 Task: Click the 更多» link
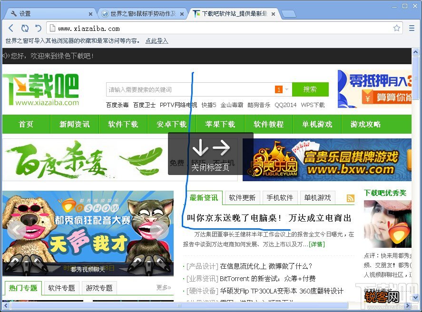164,288
